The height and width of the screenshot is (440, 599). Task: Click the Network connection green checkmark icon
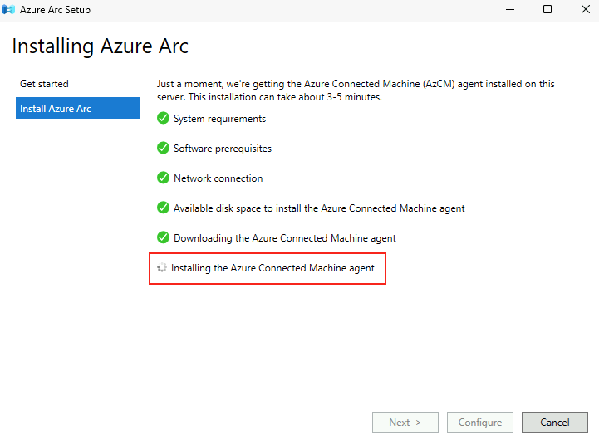pos(163,178)
